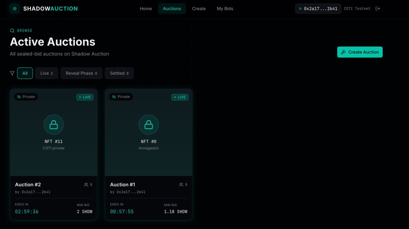Open the Create nav item
This screenshot has width=409, height=229.
click(199, 9)
